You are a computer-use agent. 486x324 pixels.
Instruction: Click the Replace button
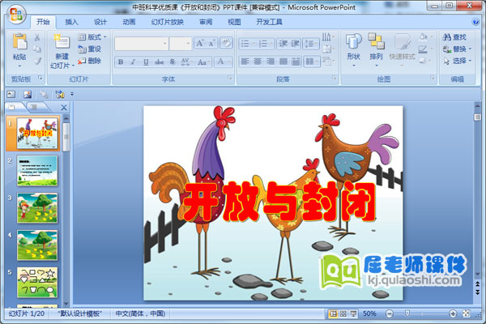click(x=457, y=49)
